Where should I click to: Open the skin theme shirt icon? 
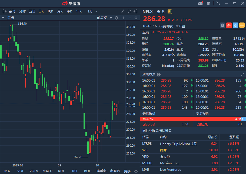point(208,4)
